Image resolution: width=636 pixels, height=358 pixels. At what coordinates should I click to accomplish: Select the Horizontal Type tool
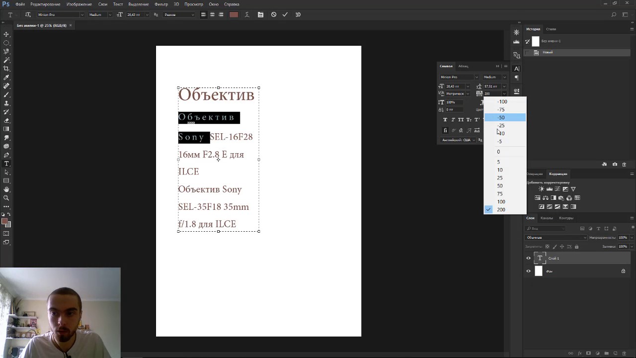point(6,164)
